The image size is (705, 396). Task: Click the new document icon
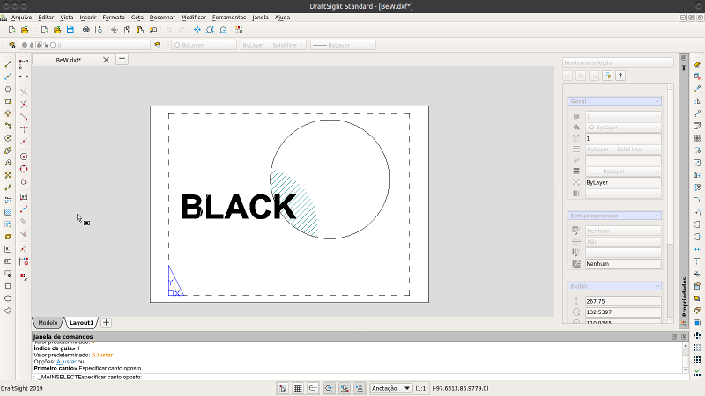tap(11, 29)
